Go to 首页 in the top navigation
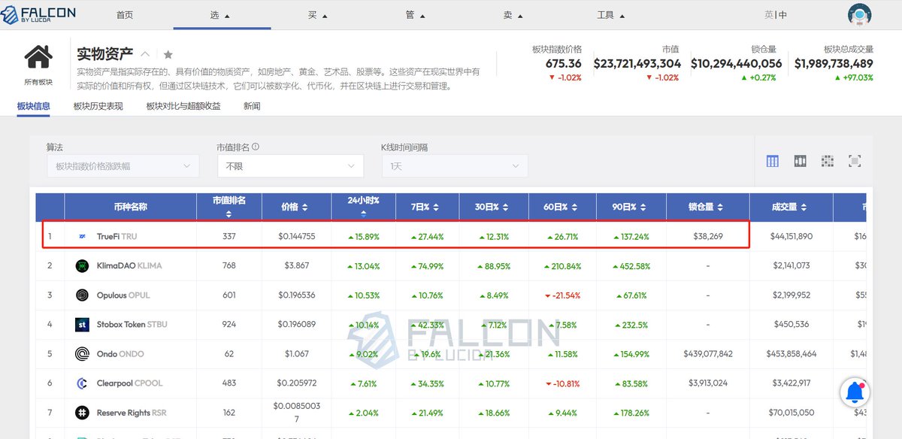 (125, 15)
